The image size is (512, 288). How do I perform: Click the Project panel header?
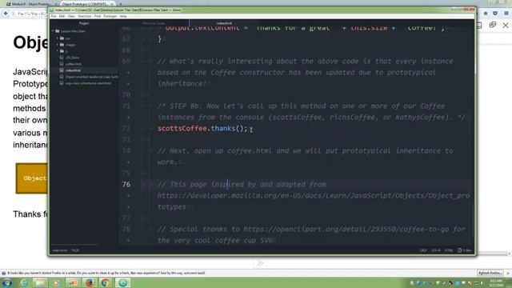[84, 23]
